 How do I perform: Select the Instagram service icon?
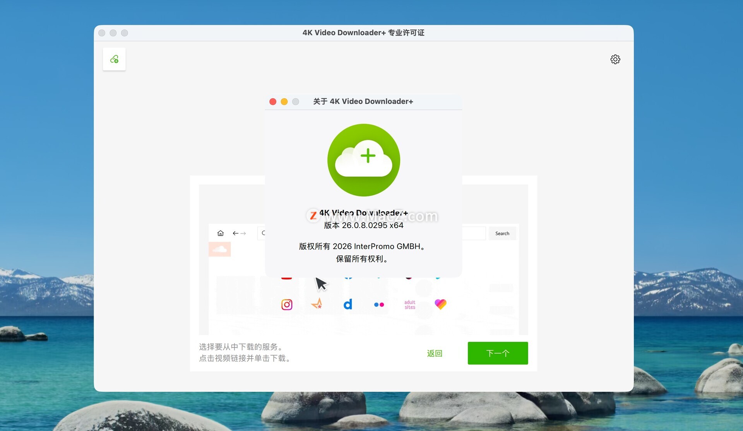287,305
